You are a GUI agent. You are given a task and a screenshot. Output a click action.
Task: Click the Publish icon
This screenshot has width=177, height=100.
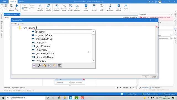coord(126,6)
